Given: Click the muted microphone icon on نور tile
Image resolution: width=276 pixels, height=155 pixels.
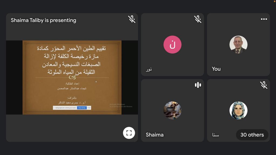Looking at the screenshot, I should coord(198,19).
